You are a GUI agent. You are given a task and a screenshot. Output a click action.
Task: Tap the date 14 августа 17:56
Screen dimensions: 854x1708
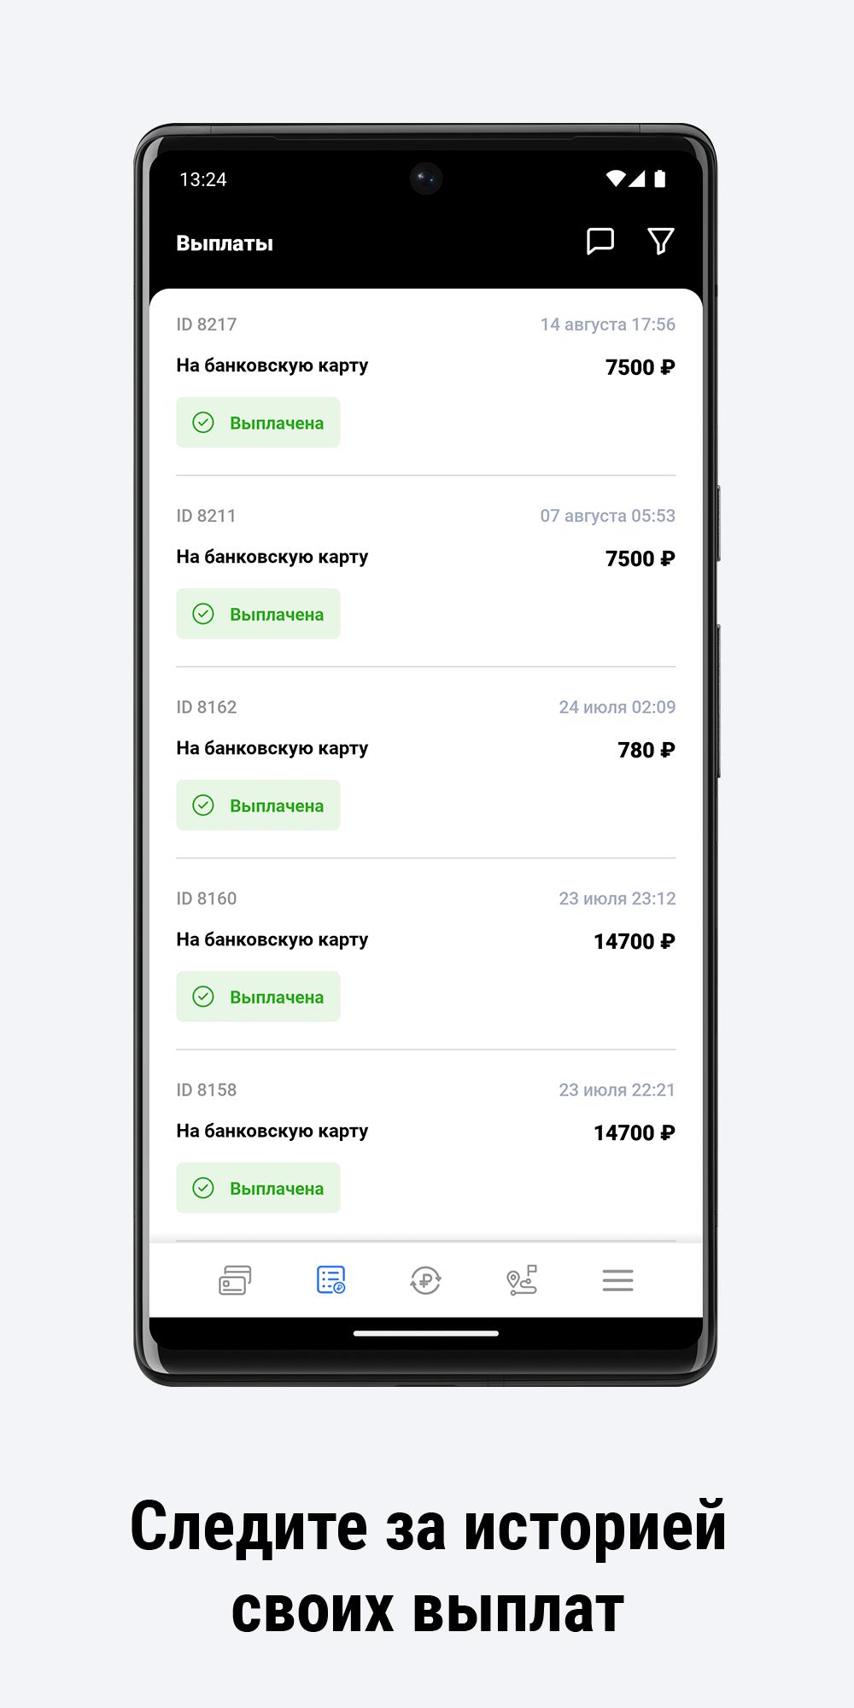(x=607, y=325)
